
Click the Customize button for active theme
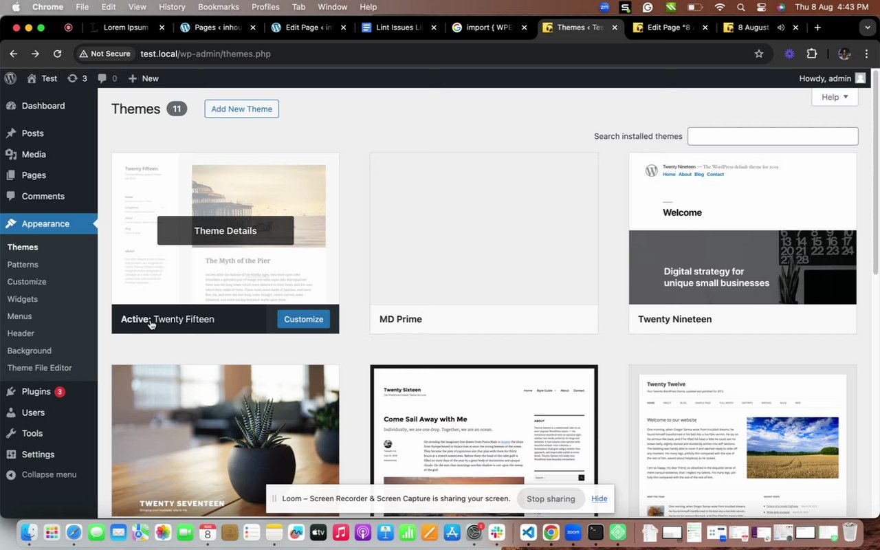[x=303, y=319]
